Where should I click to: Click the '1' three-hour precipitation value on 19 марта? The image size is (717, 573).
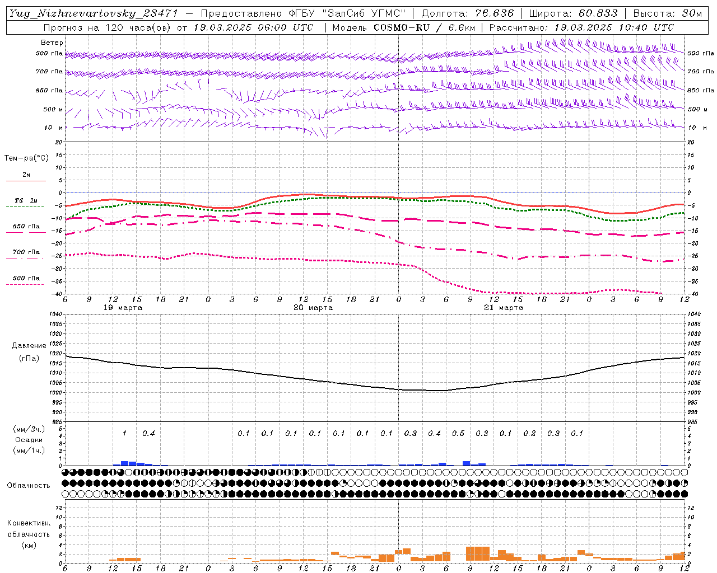(x=125, y=433)
